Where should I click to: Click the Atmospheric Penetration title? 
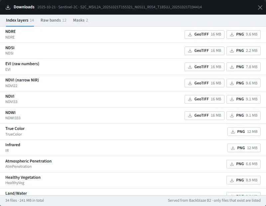tap(28, 161)
